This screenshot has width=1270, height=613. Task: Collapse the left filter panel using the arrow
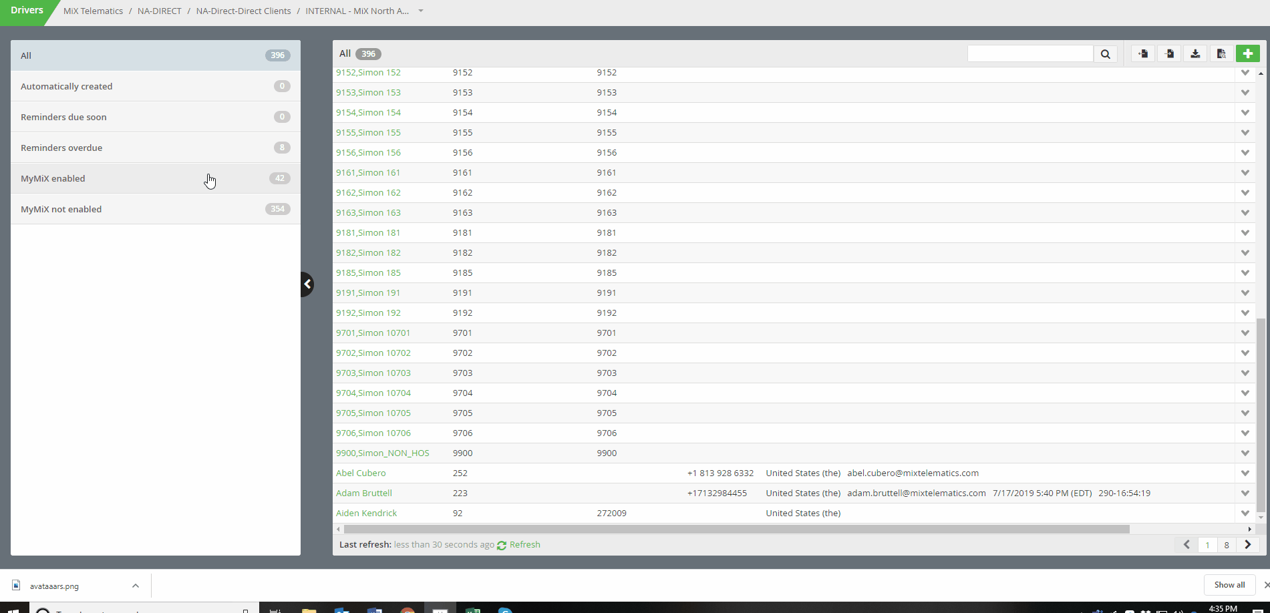[308, 284]
